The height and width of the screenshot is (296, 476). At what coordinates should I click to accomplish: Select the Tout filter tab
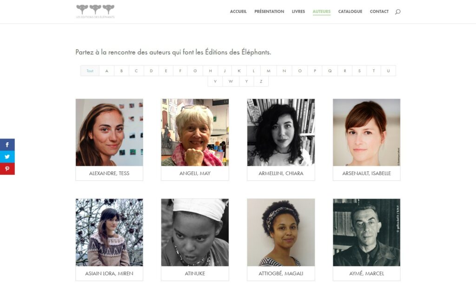90,71
